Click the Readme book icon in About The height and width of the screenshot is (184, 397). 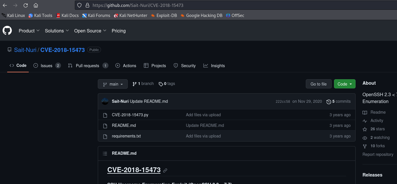pos(365,113)
